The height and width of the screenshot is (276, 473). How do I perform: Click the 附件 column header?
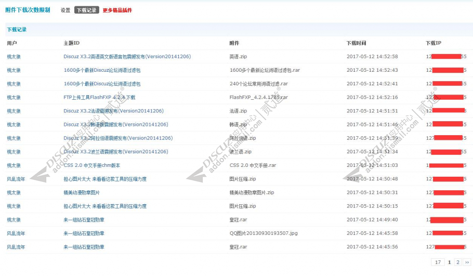[234, 43]
